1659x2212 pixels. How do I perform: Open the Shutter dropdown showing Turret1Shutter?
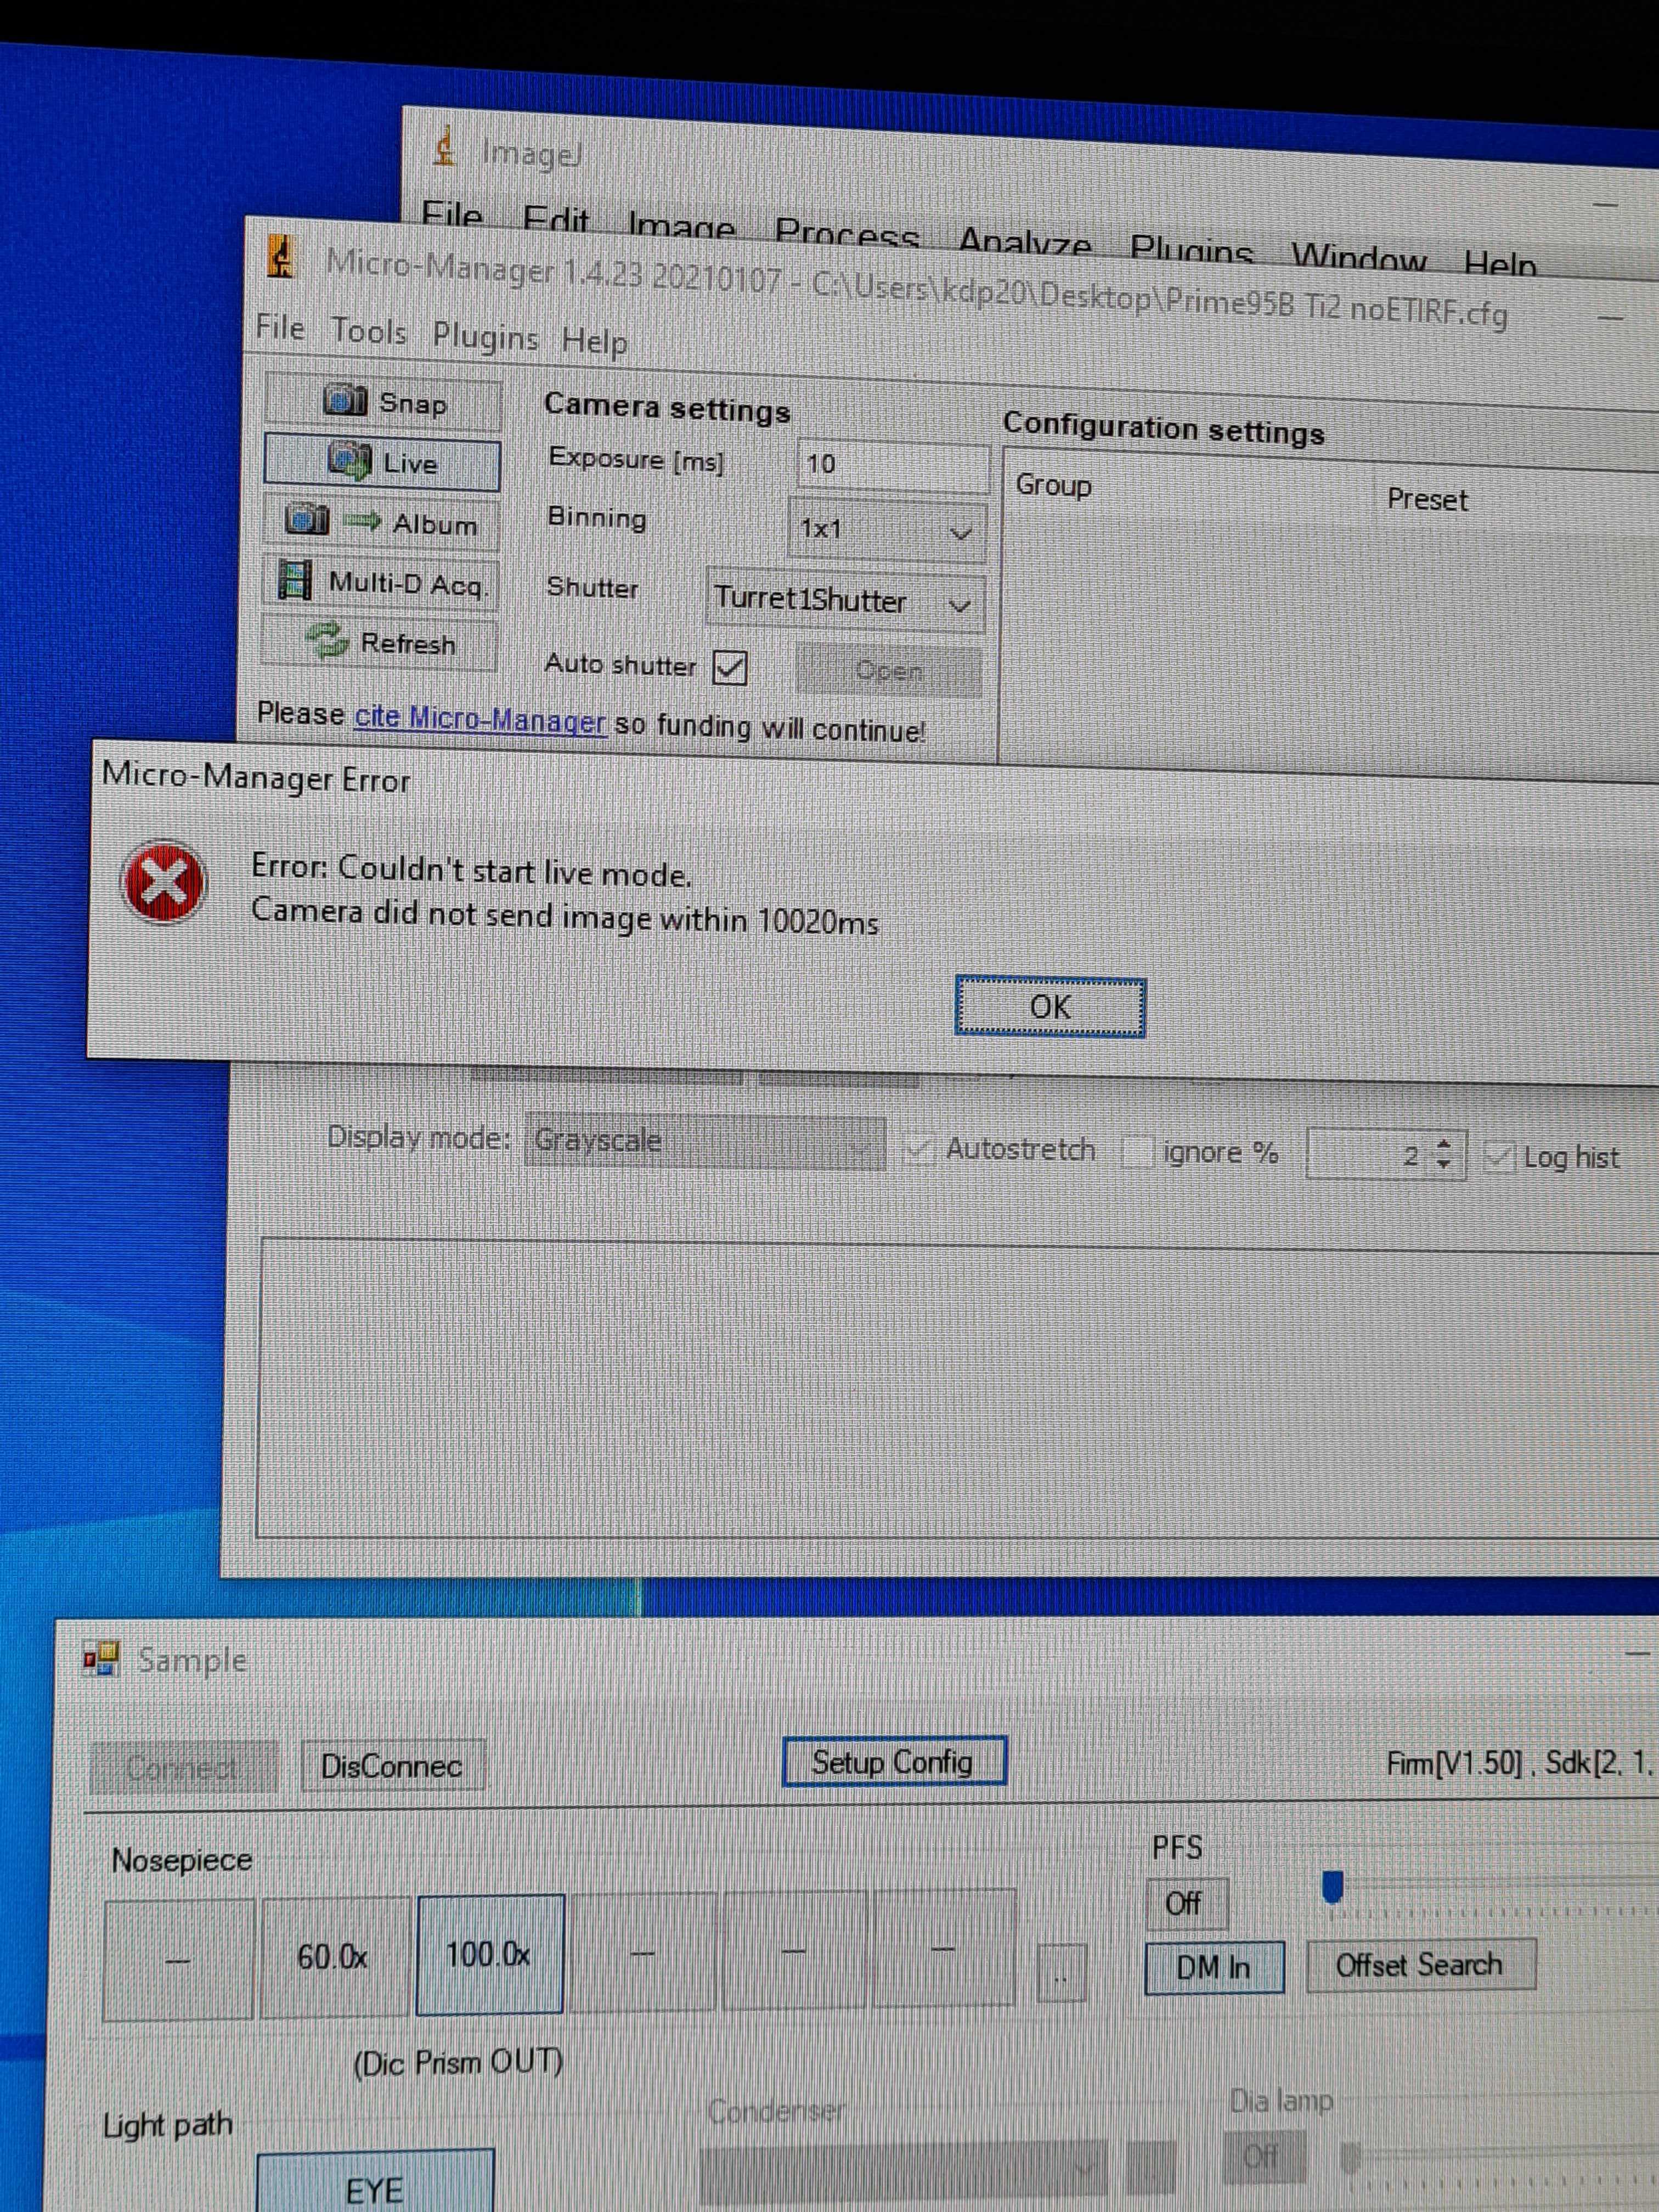coord(844,600)
